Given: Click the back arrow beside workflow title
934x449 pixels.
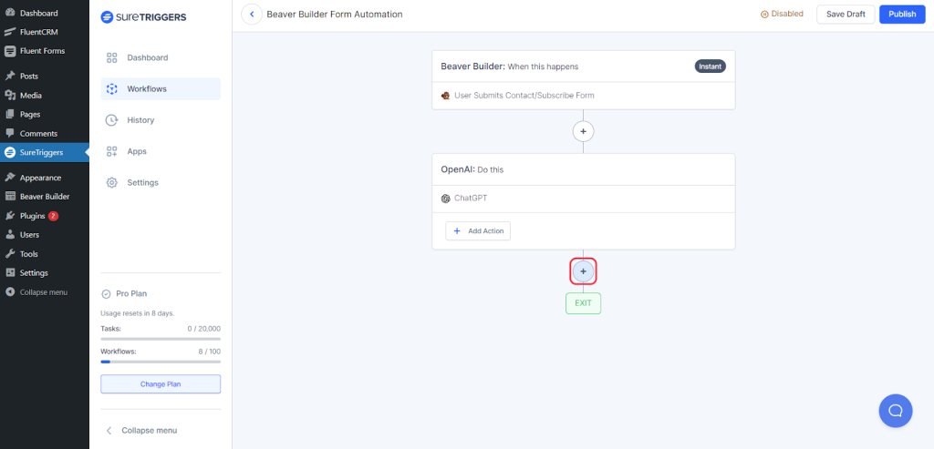Looking at the screenshot, I should (x=251, y=15).
